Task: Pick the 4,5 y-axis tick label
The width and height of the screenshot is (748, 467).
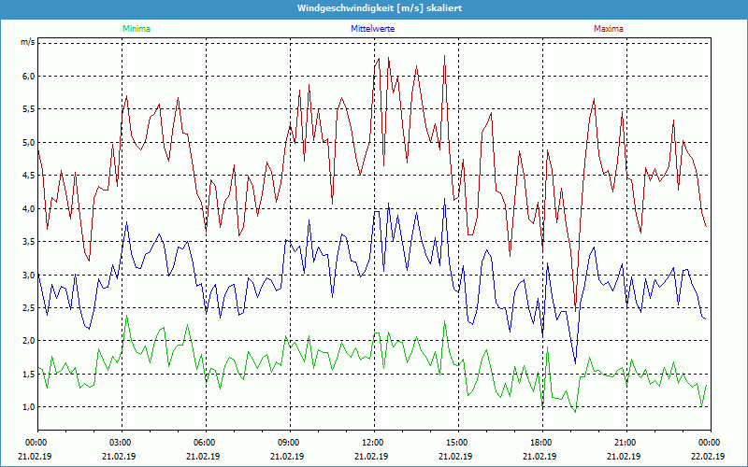Action: pos(27,176)
